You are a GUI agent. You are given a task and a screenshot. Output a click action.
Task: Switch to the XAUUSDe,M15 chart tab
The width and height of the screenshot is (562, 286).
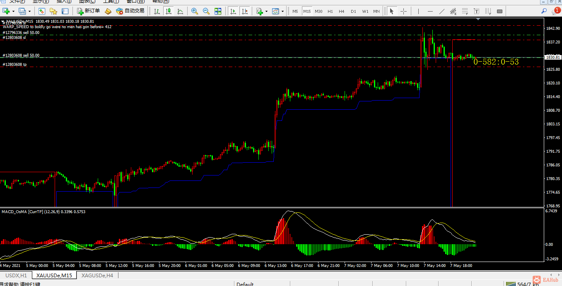click(54, 275)
